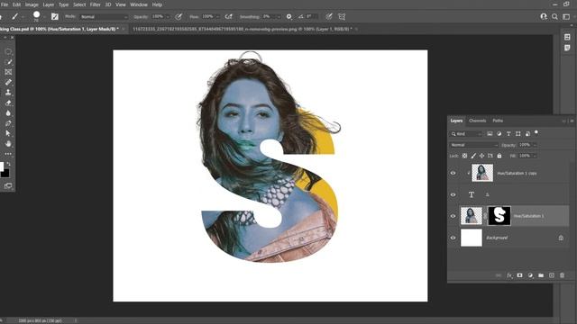Lock layer position
Screen dimensions: 577x324
(481, 156)
